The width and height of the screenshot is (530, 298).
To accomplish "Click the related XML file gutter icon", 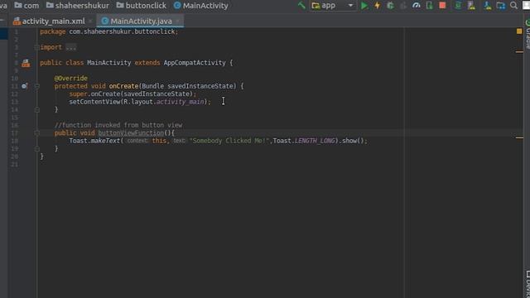I will 26,63.
